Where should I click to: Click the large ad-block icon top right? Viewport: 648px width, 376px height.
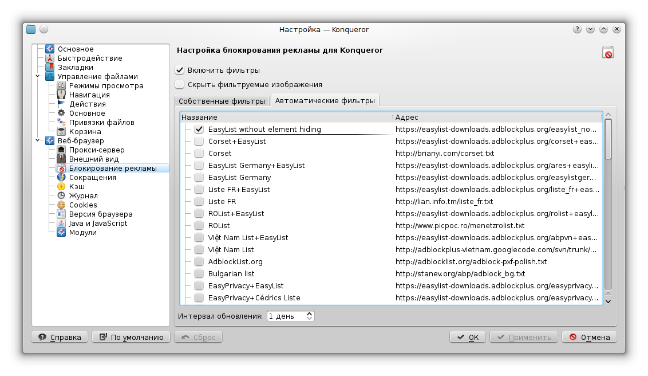pyautogui.click(x=608, y=52)
